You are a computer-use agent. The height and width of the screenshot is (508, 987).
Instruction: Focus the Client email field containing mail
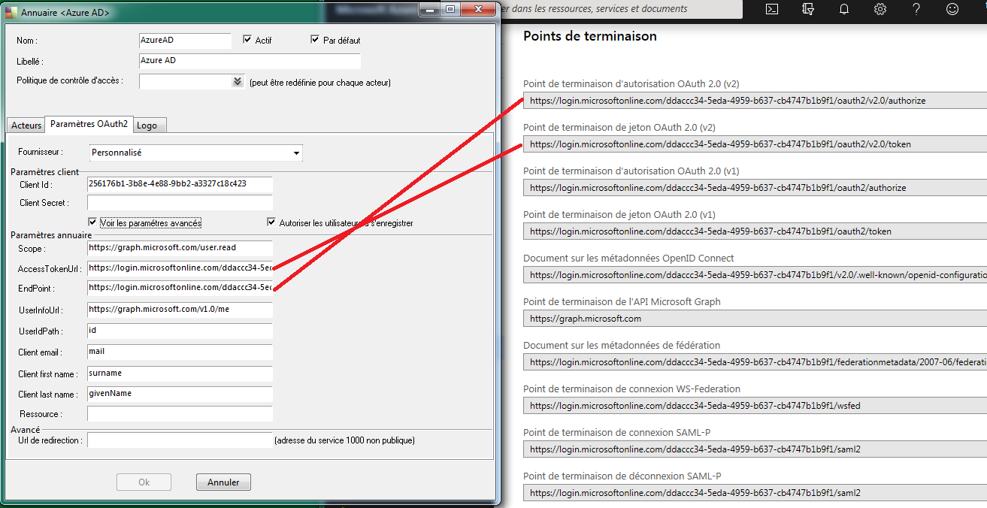180,352
